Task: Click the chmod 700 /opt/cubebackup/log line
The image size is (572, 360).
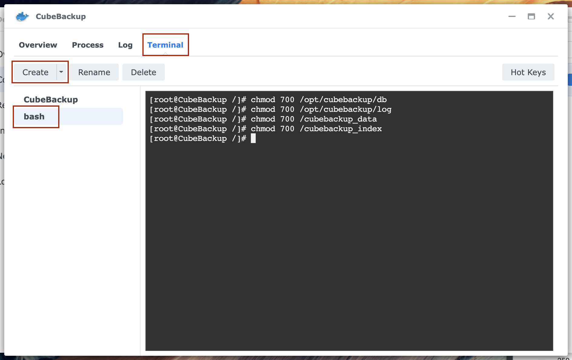Action: [x=271, y=109]
